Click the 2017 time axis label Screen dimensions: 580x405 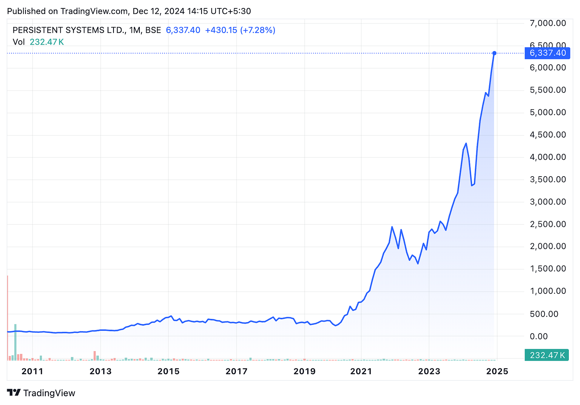tap(237, 372)
